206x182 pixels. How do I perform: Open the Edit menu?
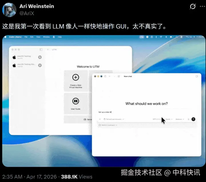pyautogui.click(x=32, y=37)
